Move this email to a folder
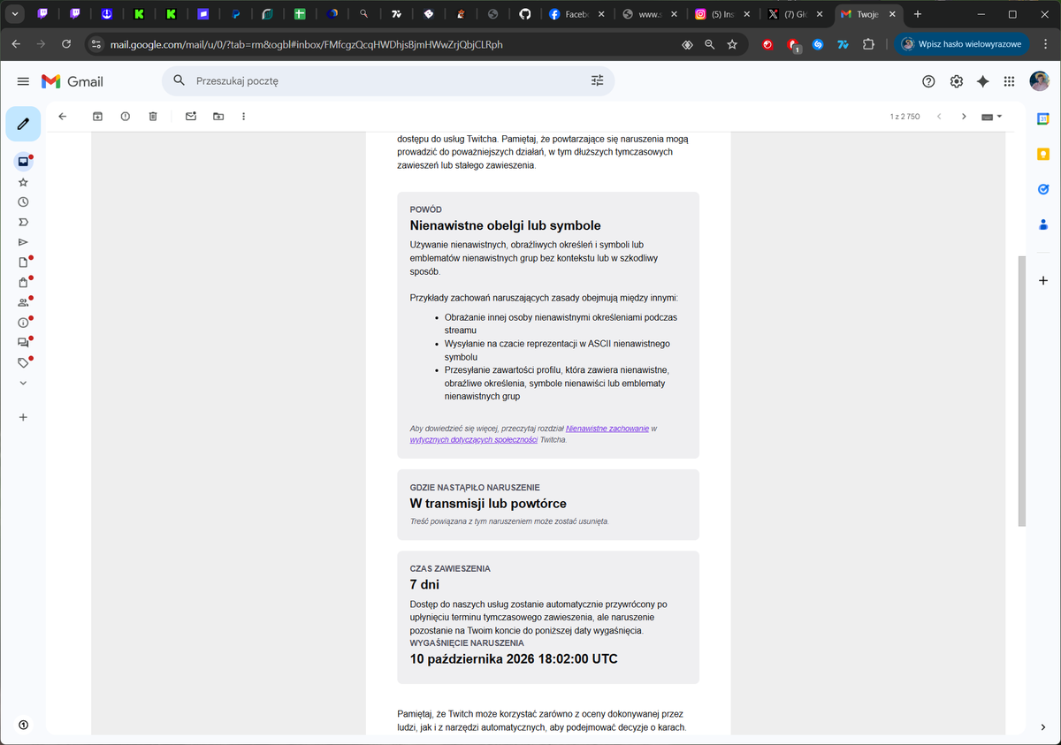The image size is (1061, 745). 218,116
